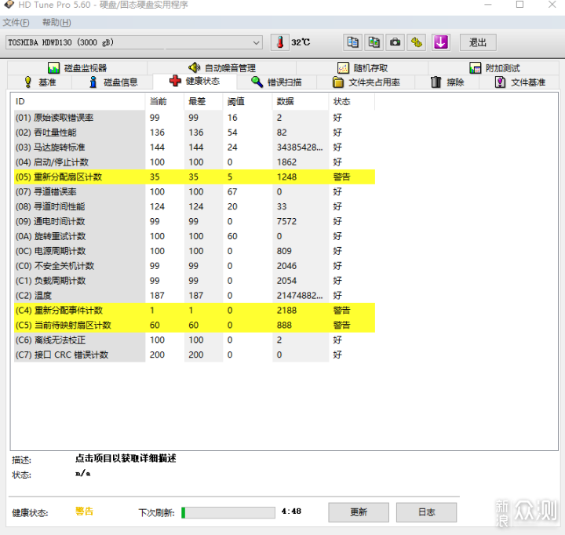This screenshot has height=535, width=565.
Task: Click the orange 警告 health status text
Action: click(x=84, y=511)
